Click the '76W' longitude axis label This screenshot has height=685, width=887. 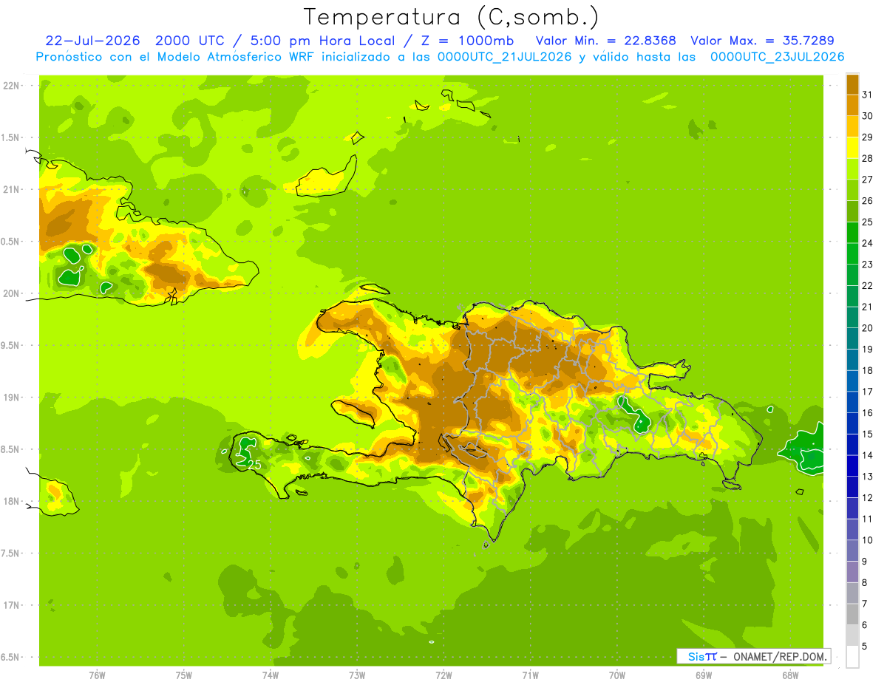click(97, 675)
